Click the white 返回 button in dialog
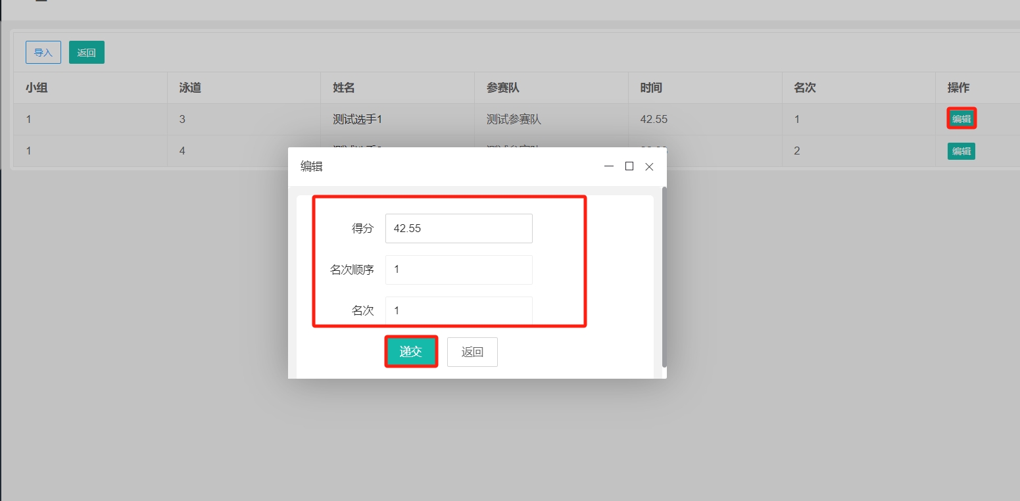This screenshot has width=1020, height=501. 472,352
